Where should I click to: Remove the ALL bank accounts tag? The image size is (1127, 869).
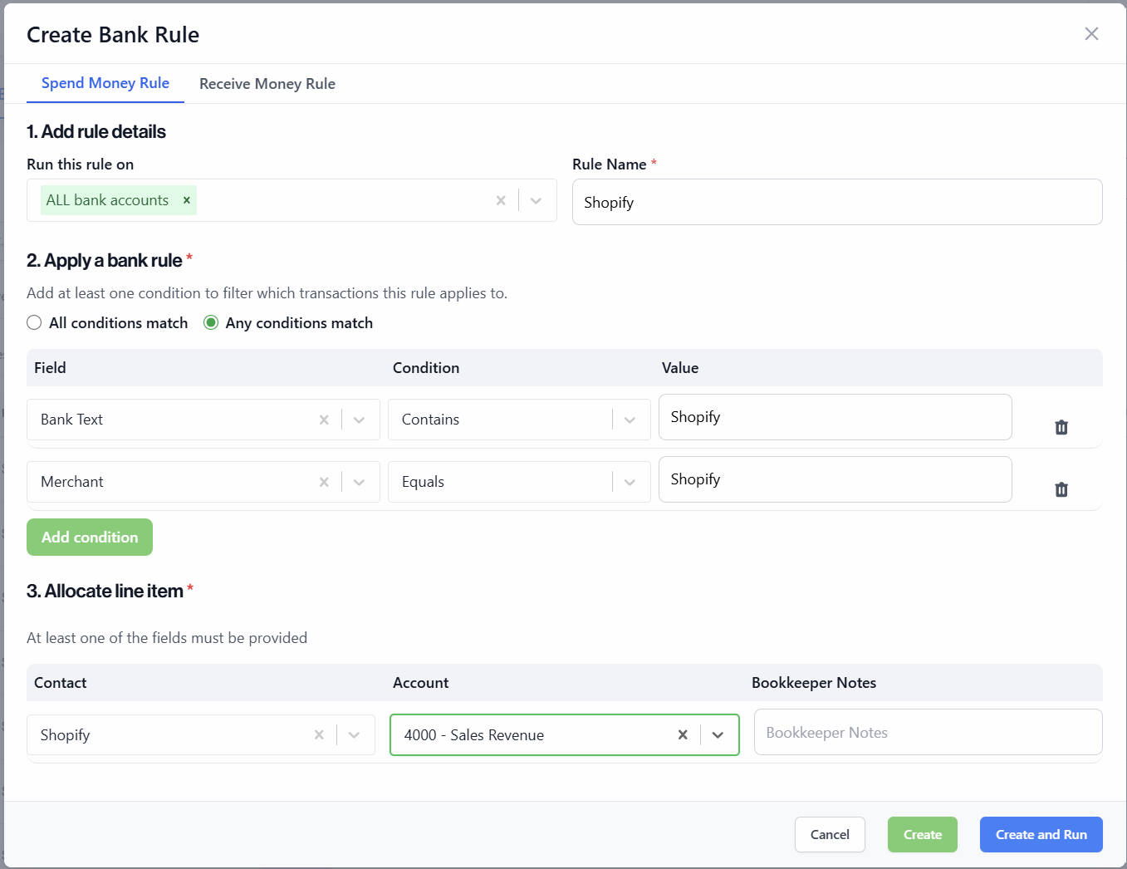[187, 200]
